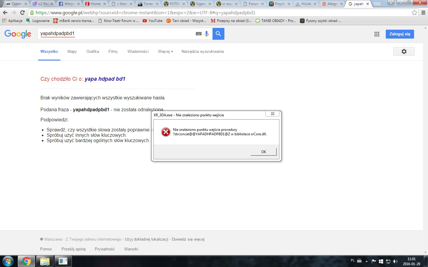Close the XR_3DA.exe error dialog
This screenshot has width=428, height=267.
point(272,114)
